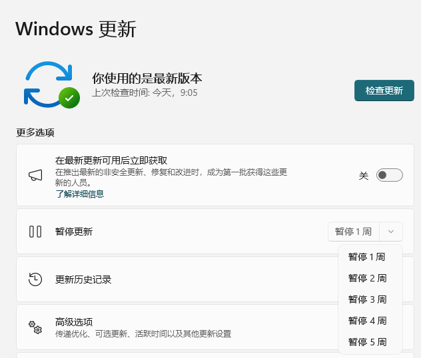Image resolution: width=421 pixels, height=358 pixels.
Task: Collapse the pause duration dropdown chevron
Action: (x=391, y=232)
